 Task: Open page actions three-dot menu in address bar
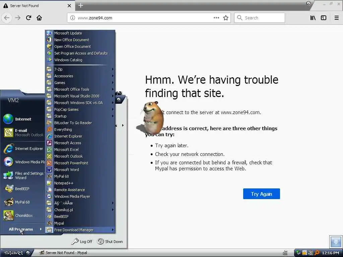pyautogui.click(x=216, y=18)
